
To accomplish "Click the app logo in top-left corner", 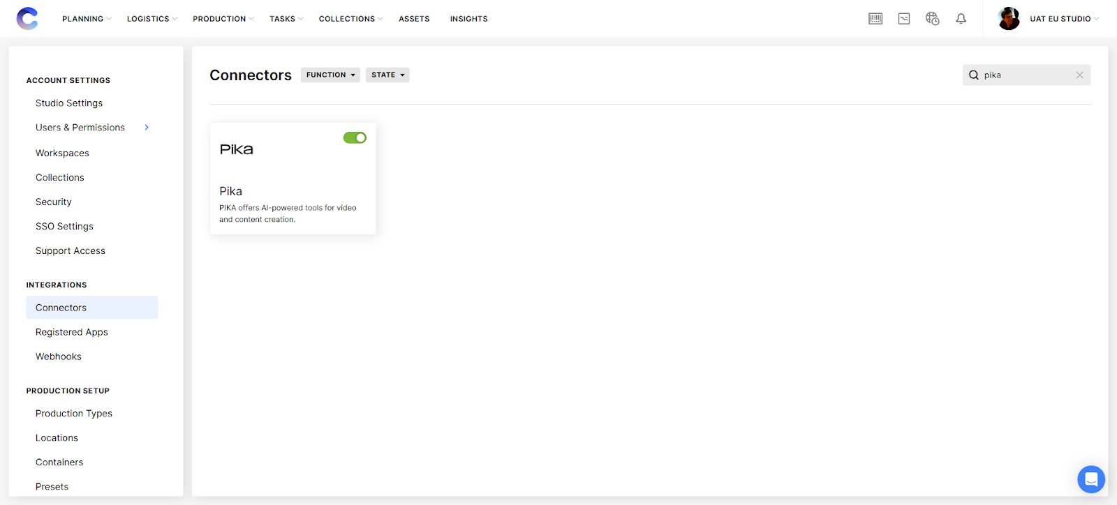I will point(27,19).
